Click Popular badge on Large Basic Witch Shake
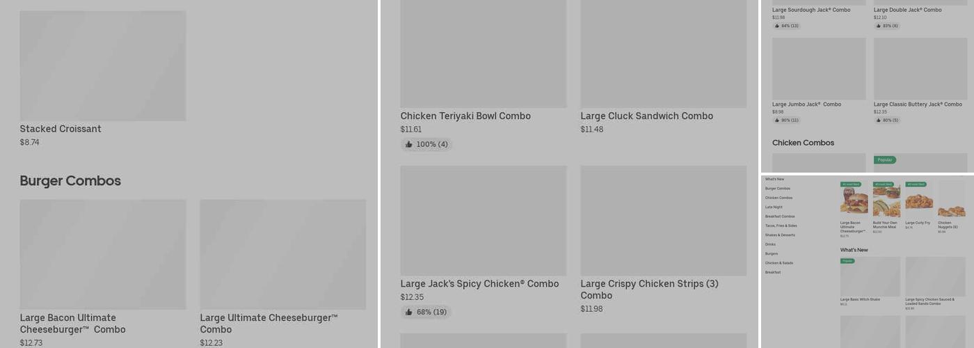Image resolution: width=974 pixels, height=348 pixels. pos(847,261)
